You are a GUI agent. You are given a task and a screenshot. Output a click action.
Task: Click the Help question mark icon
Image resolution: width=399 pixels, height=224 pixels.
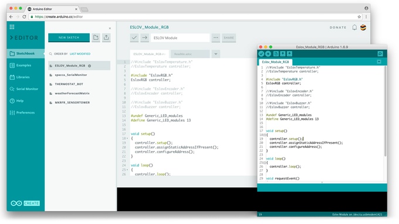(x=12, y=101)
